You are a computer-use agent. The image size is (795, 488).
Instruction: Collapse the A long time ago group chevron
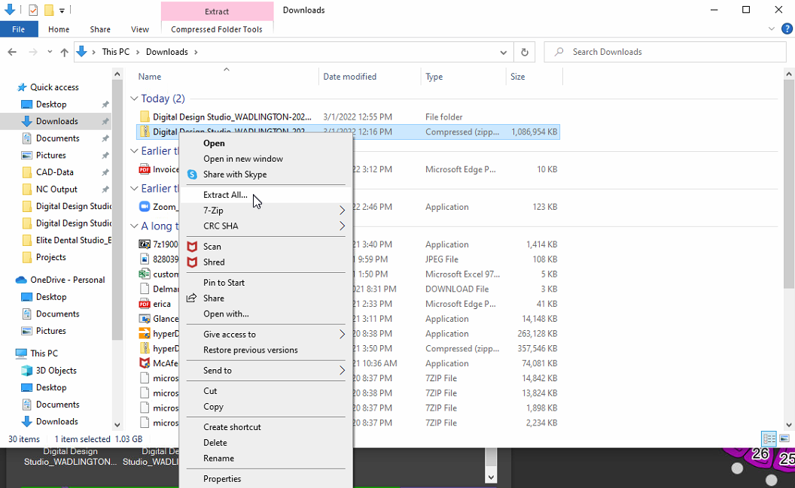[x=134, y=226]
